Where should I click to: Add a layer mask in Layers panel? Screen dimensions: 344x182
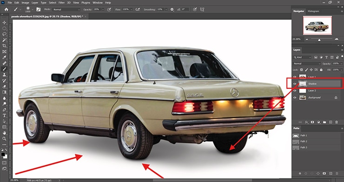click(x=312, y=122)
